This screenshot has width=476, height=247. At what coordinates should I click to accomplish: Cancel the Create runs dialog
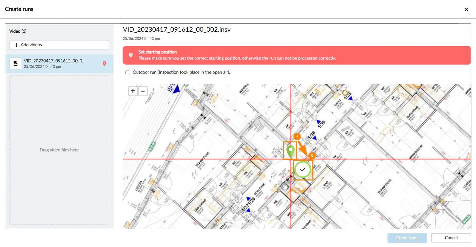(451, 238)
